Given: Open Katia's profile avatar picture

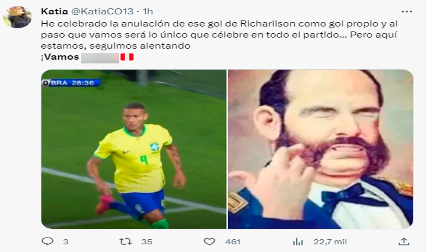Looking at the screenshot, I should point(17,17).
